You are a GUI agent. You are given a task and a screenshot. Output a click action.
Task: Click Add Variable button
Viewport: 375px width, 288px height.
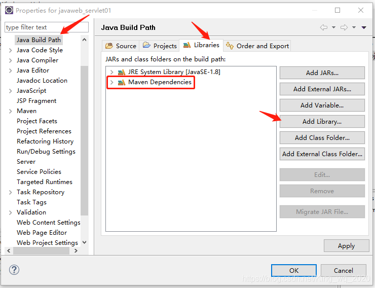(x=322, y=105)
